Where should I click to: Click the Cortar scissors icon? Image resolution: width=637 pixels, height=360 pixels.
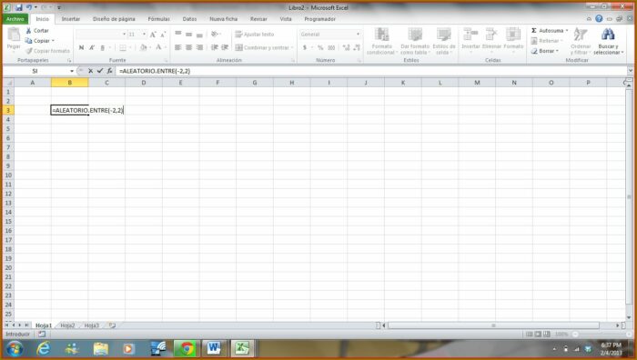click(x=28, y=30)
